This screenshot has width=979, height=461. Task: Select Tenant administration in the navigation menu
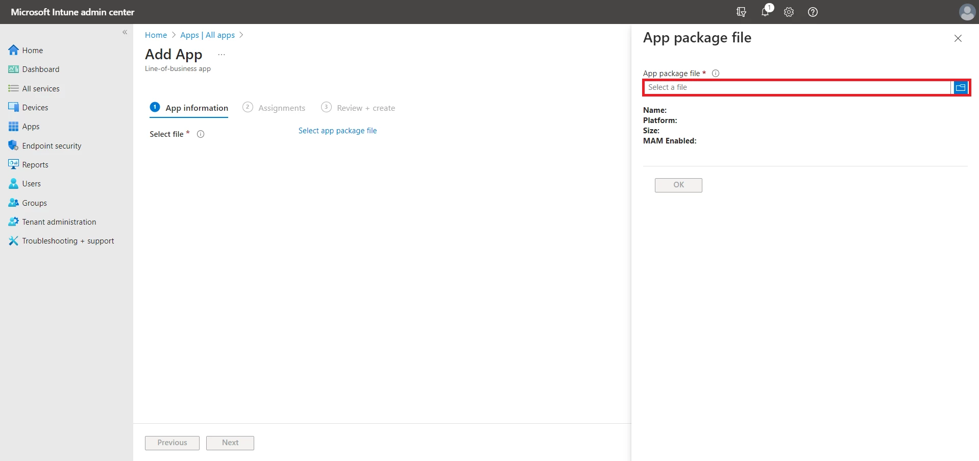point(59,222)
